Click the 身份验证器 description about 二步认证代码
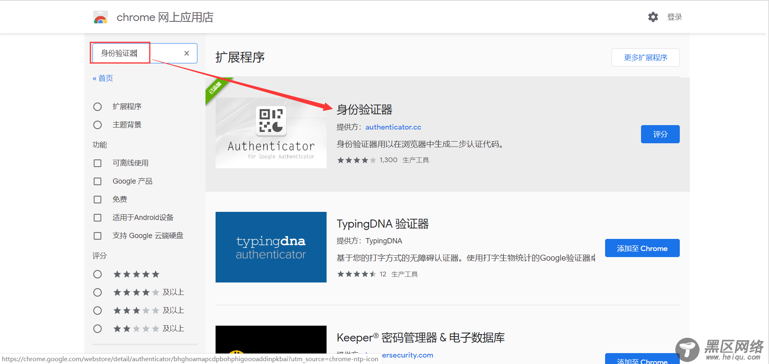Screen dimensions: 769x364 (420, 144)
